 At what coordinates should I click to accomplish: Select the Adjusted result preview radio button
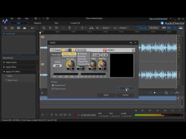tap(53, 85)
